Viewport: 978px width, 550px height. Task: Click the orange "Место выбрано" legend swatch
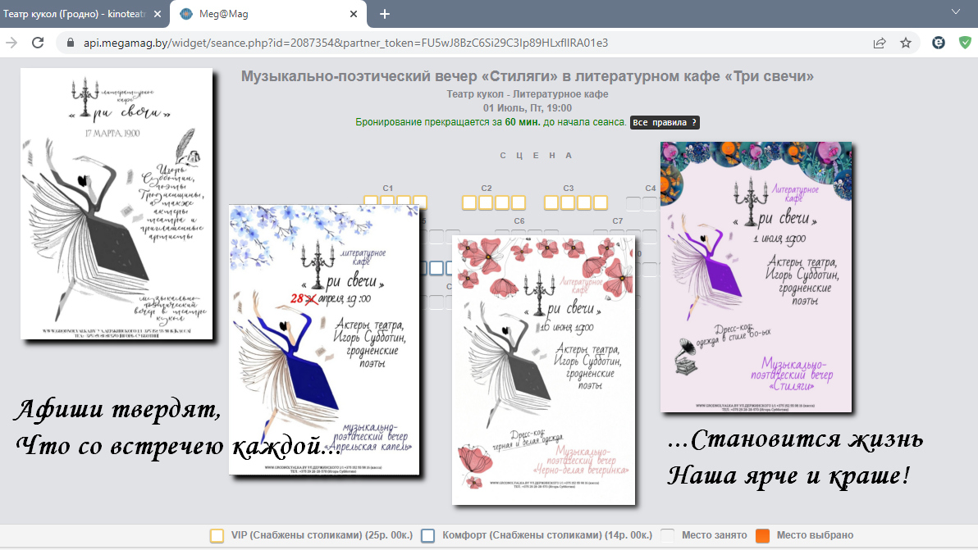click(x=762, y=535)
